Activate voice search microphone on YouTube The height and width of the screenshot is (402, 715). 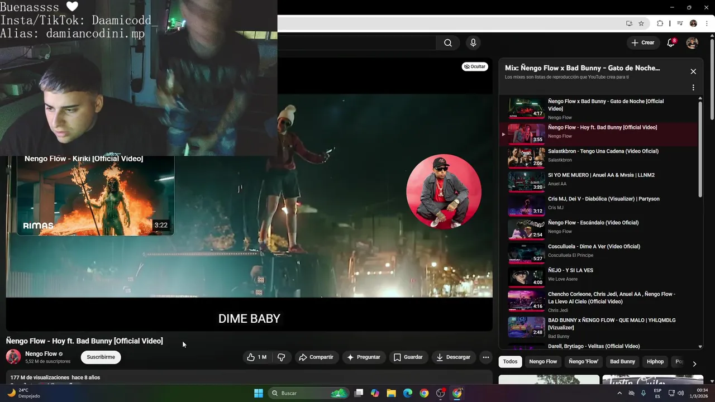point(473,43)
